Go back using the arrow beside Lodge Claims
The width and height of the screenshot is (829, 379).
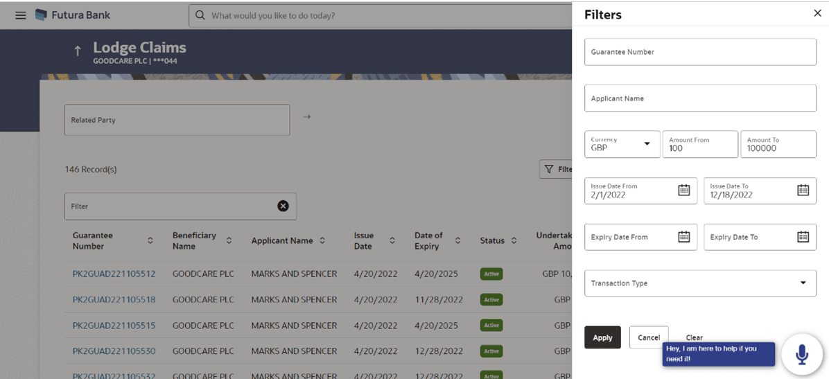pyautogui.click(x=78, y=51)
